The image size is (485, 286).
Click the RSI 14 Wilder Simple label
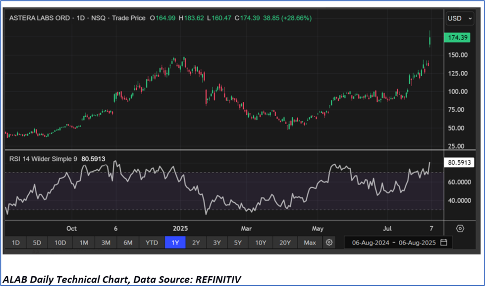click(x=44, y=159)
